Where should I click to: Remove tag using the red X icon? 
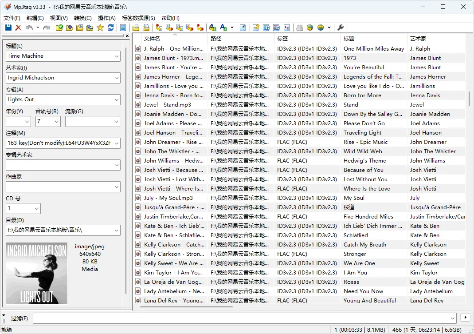tap(19, 28)
